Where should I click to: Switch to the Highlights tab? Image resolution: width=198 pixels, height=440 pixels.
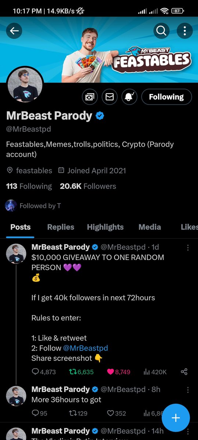point(105,227)
